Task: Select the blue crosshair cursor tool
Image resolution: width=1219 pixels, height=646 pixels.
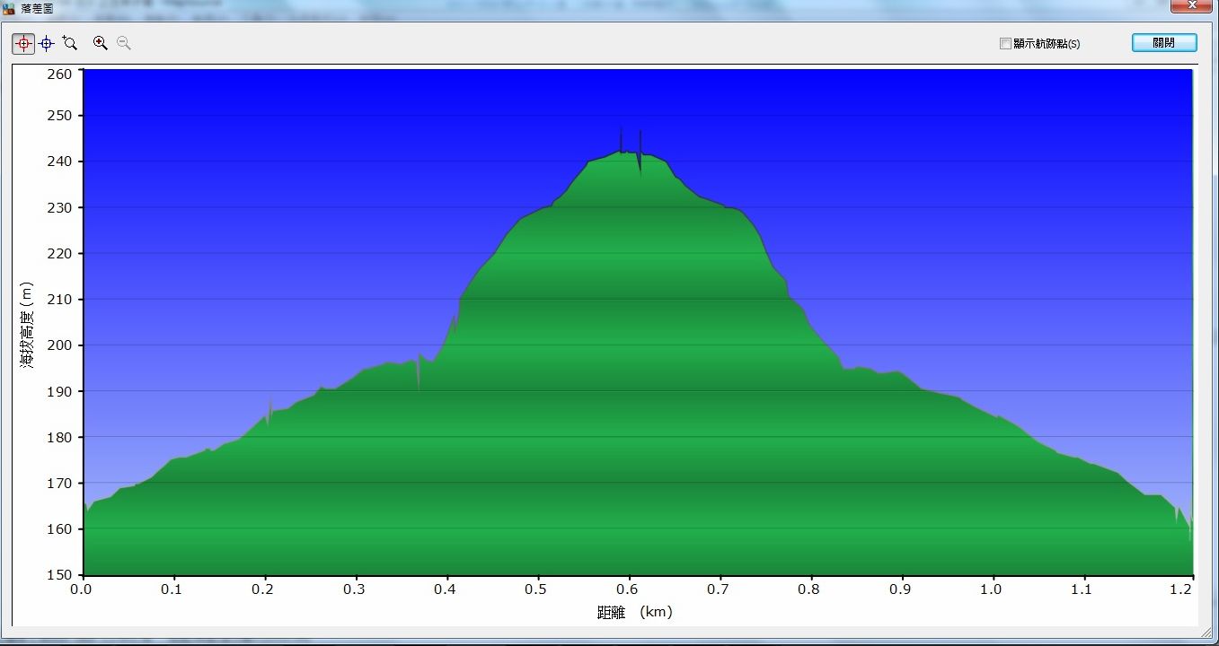Action: click(47, 43)
